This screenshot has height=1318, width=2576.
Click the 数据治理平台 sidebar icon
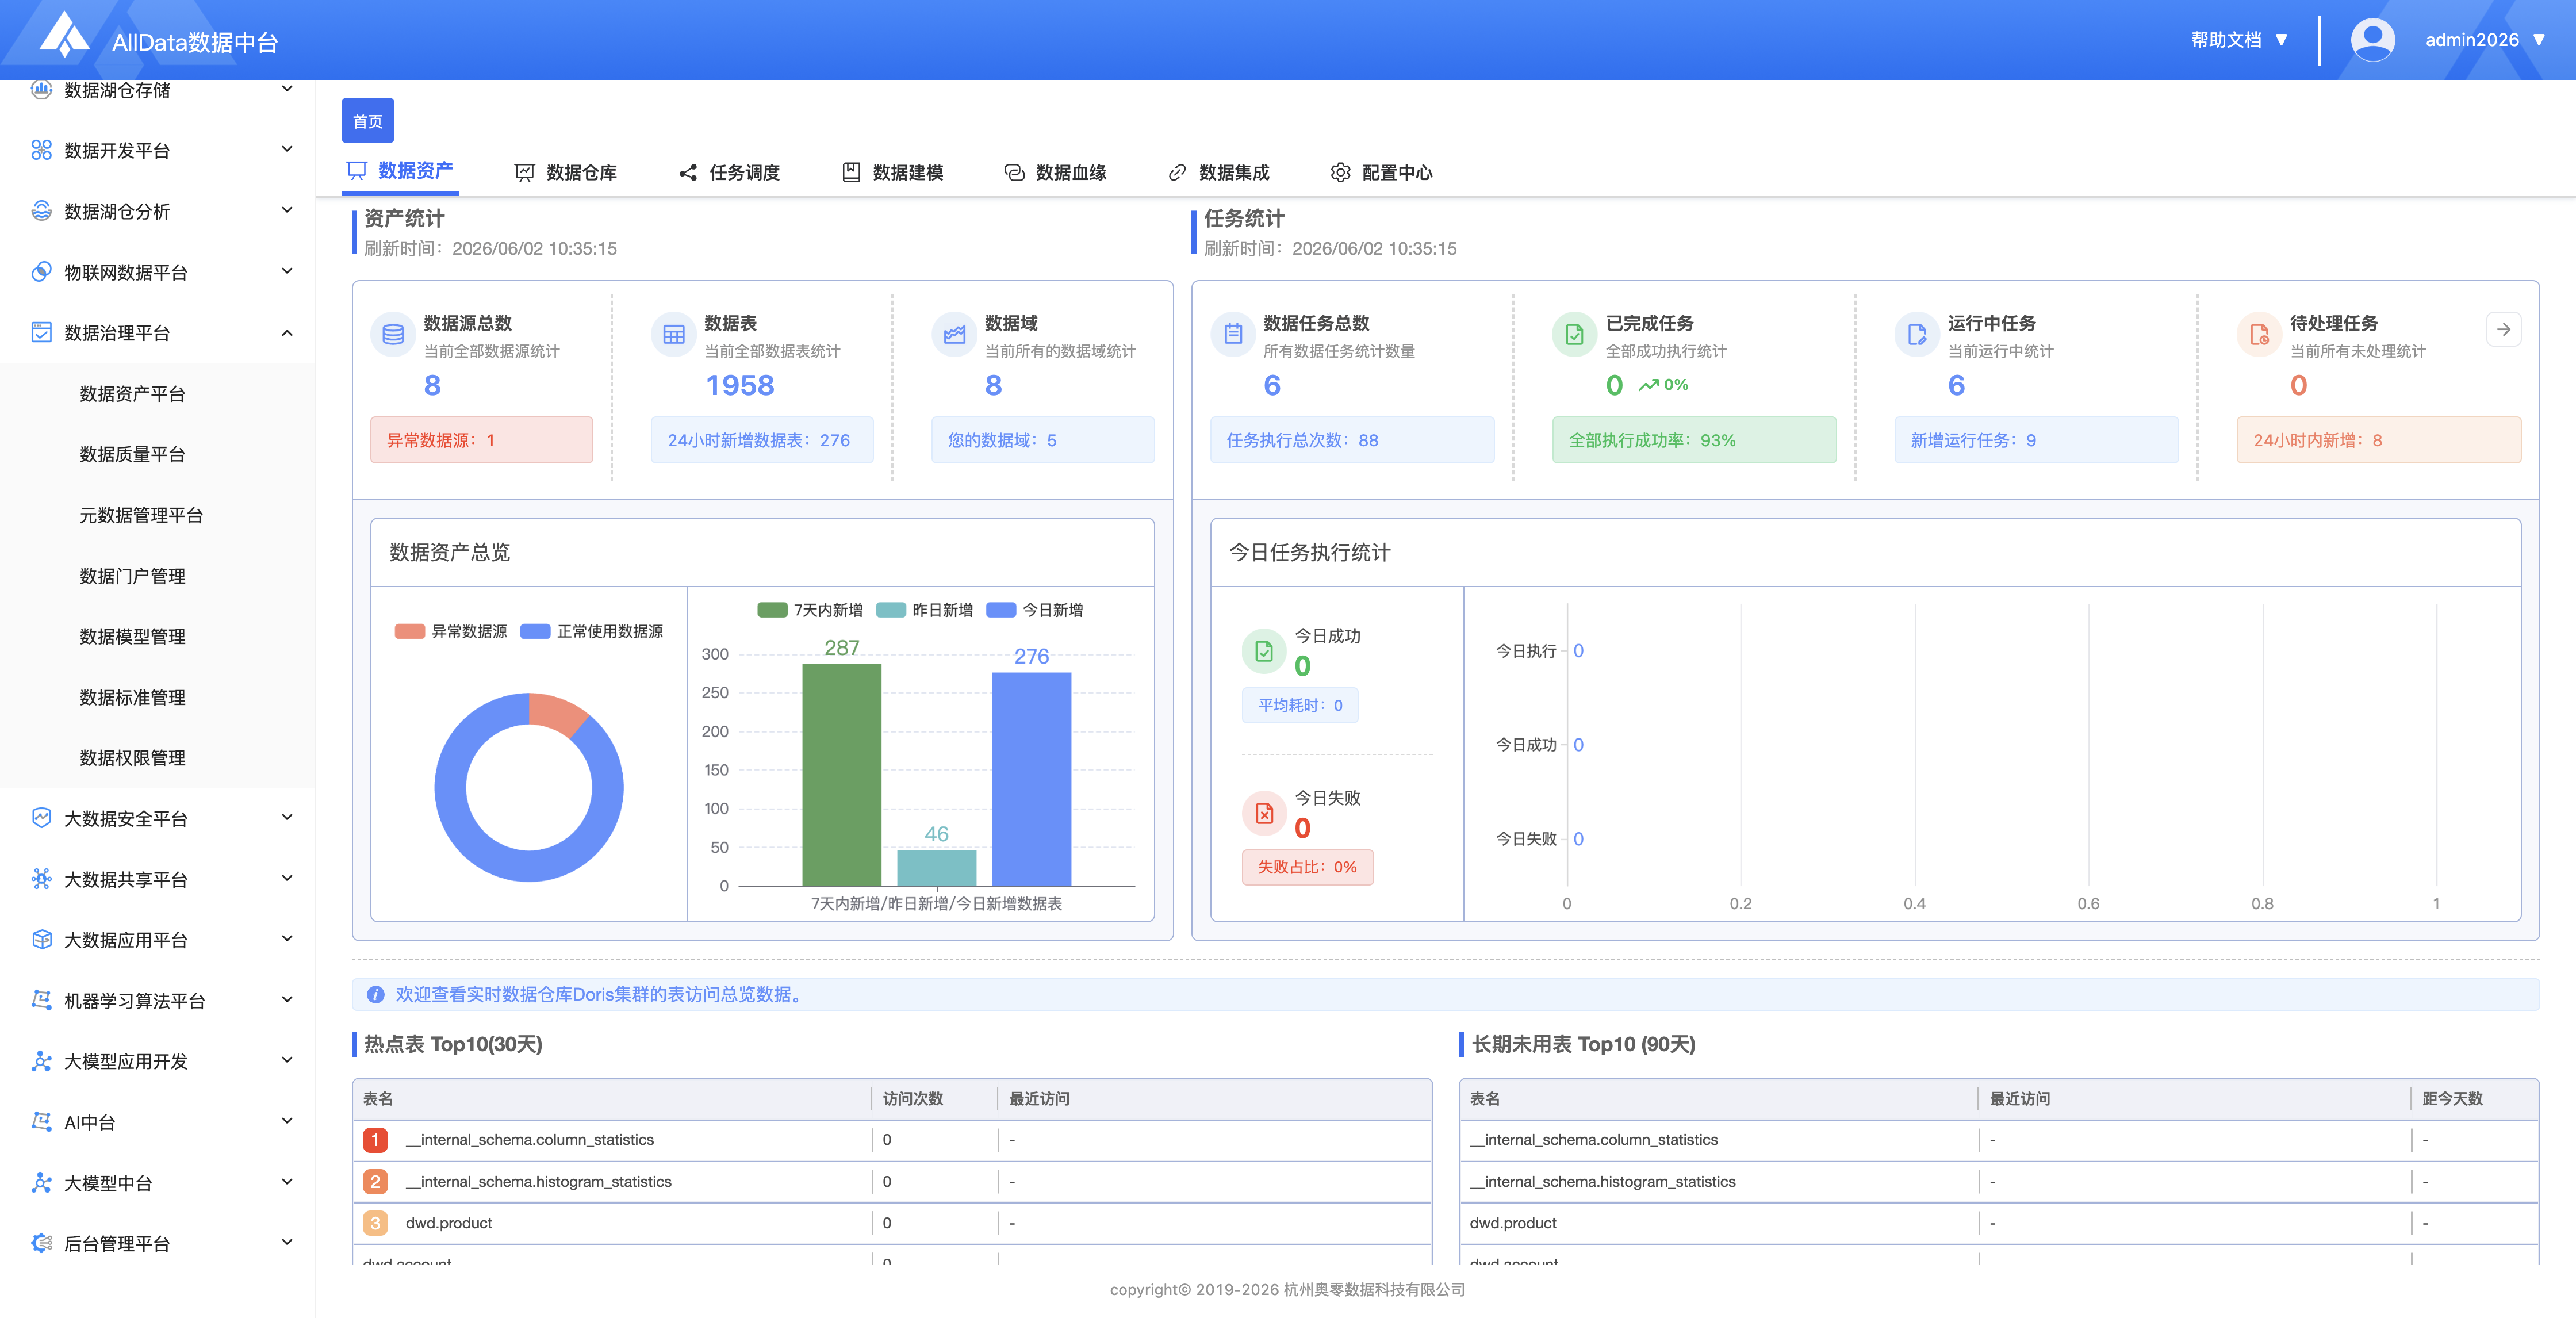41,332
